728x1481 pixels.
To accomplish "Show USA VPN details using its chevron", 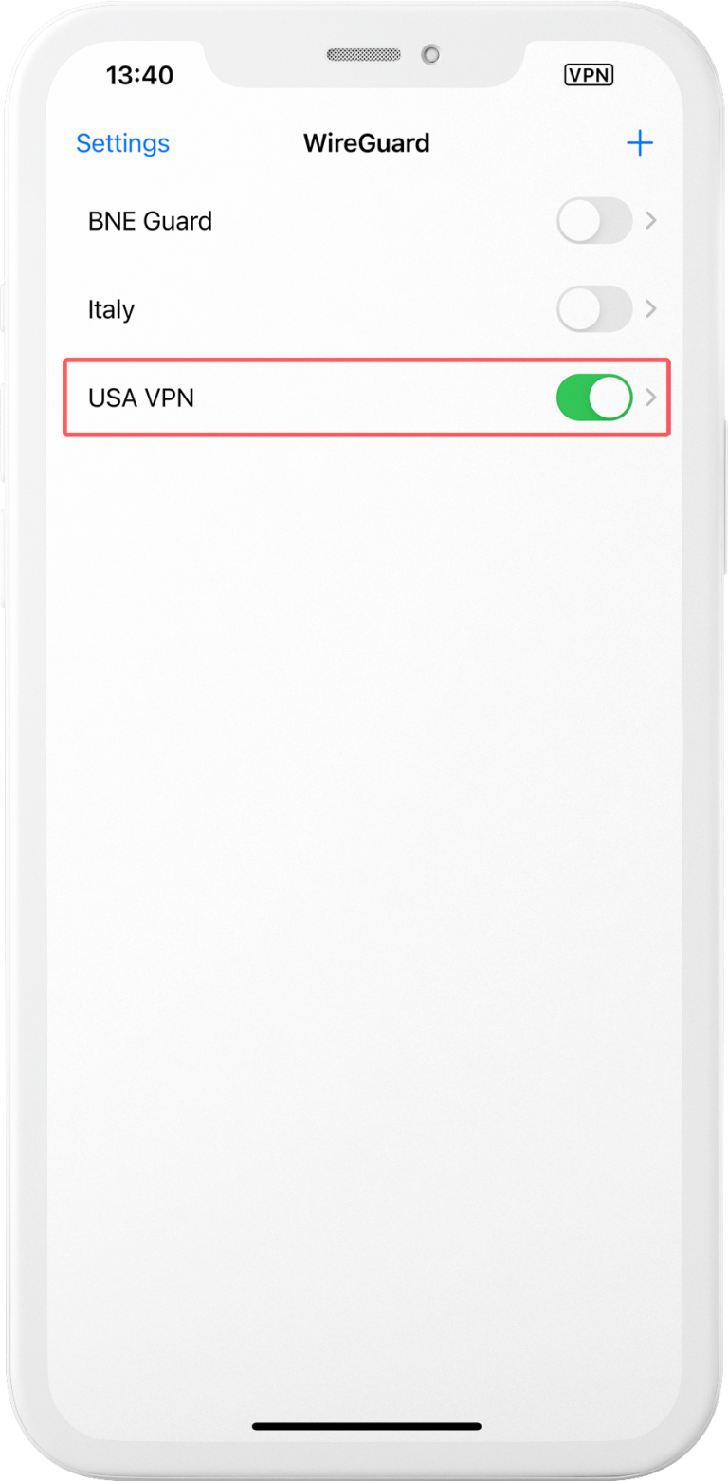I will coord(651,398).
